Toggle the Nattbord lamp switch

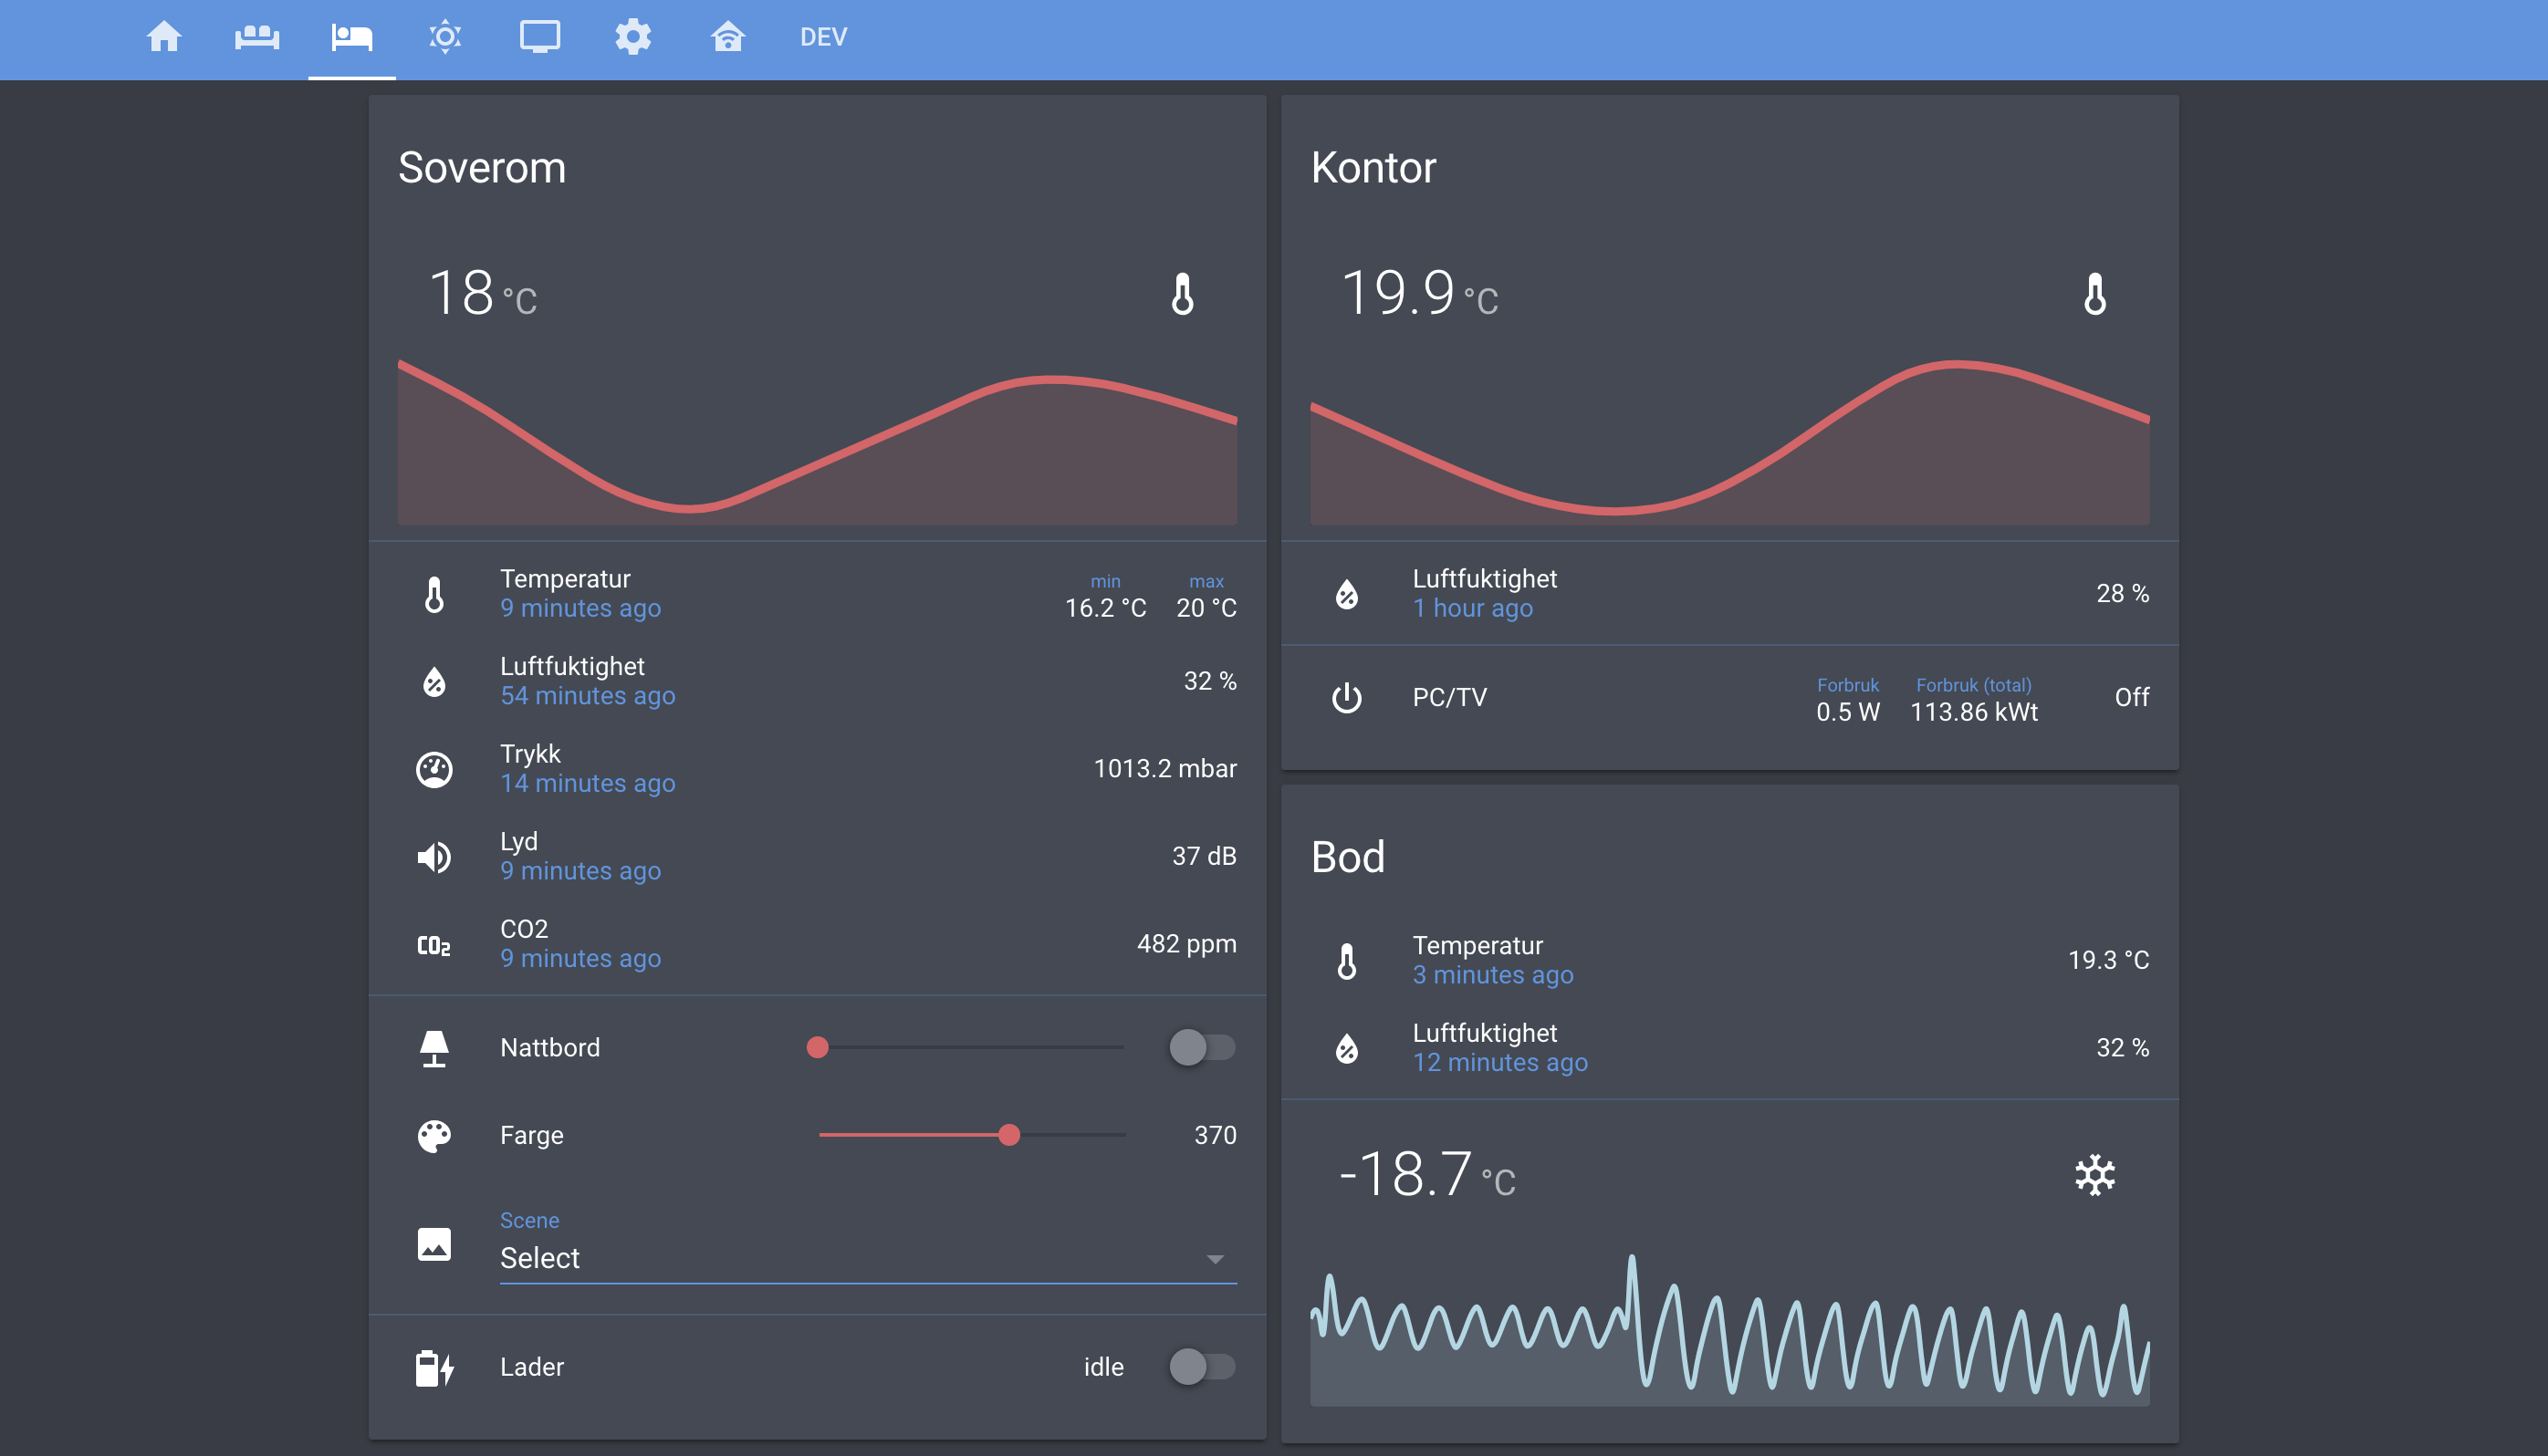coord(1202,1047)
